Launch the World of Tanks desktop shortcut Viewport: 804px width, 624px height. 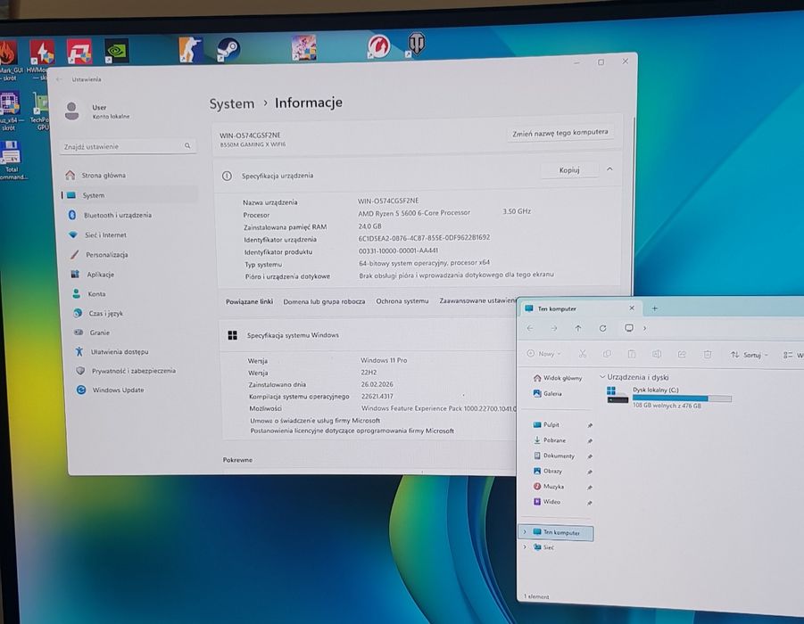pyautogui.click(x=416, y=45)
